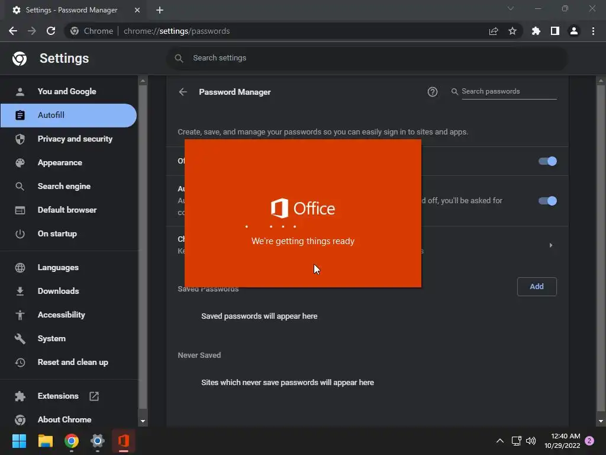Open Downloads settings

(x=69, y=291)
